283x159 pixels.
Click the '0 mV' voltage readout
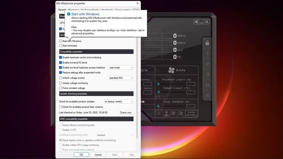click(178, 50)
